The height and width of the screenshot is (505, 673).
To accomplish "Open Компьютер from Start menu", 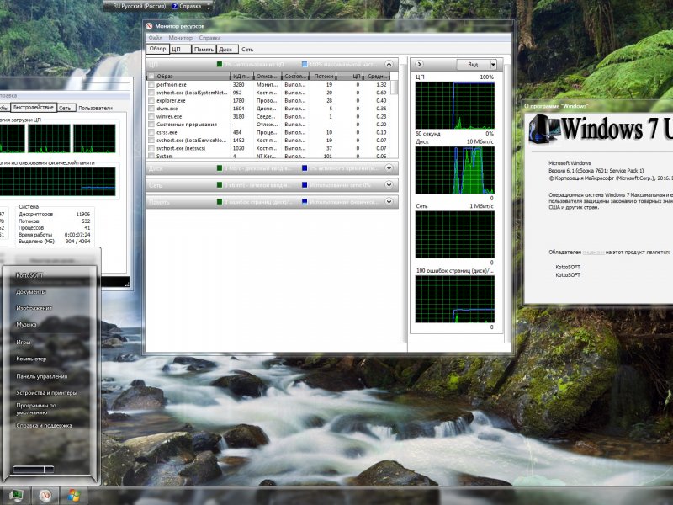I will click(x=31, y=359).
